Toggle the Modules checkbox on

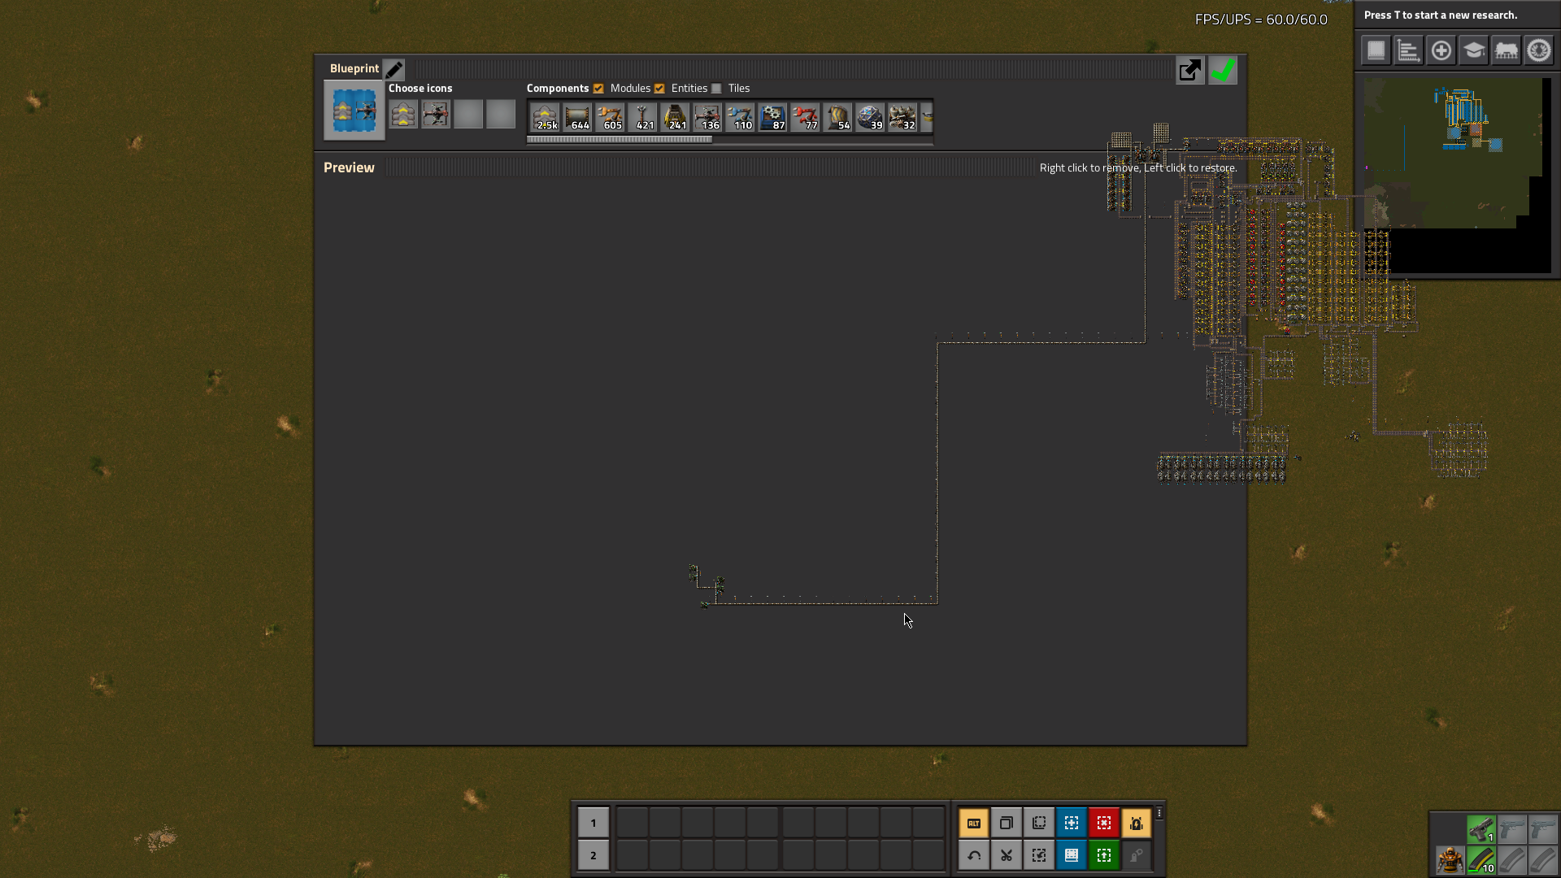click(659, 89)
